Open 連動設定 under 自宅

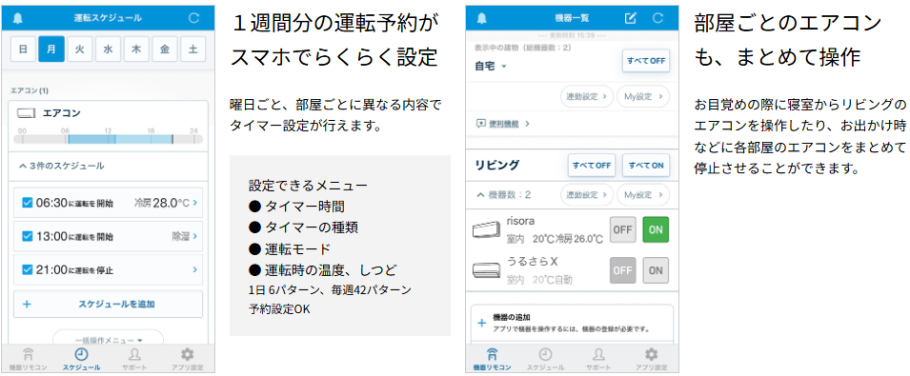(x=587, y=96)
